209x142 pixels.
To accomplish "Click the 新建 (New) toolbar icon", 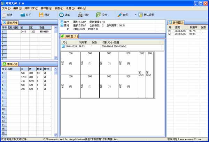I will coord(4,15).
